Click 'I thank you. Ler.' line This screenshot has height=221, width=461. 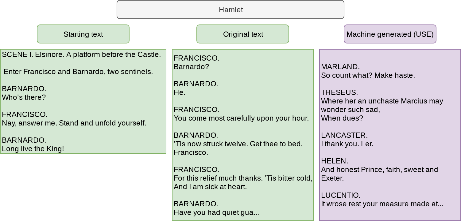click(347, 144)
